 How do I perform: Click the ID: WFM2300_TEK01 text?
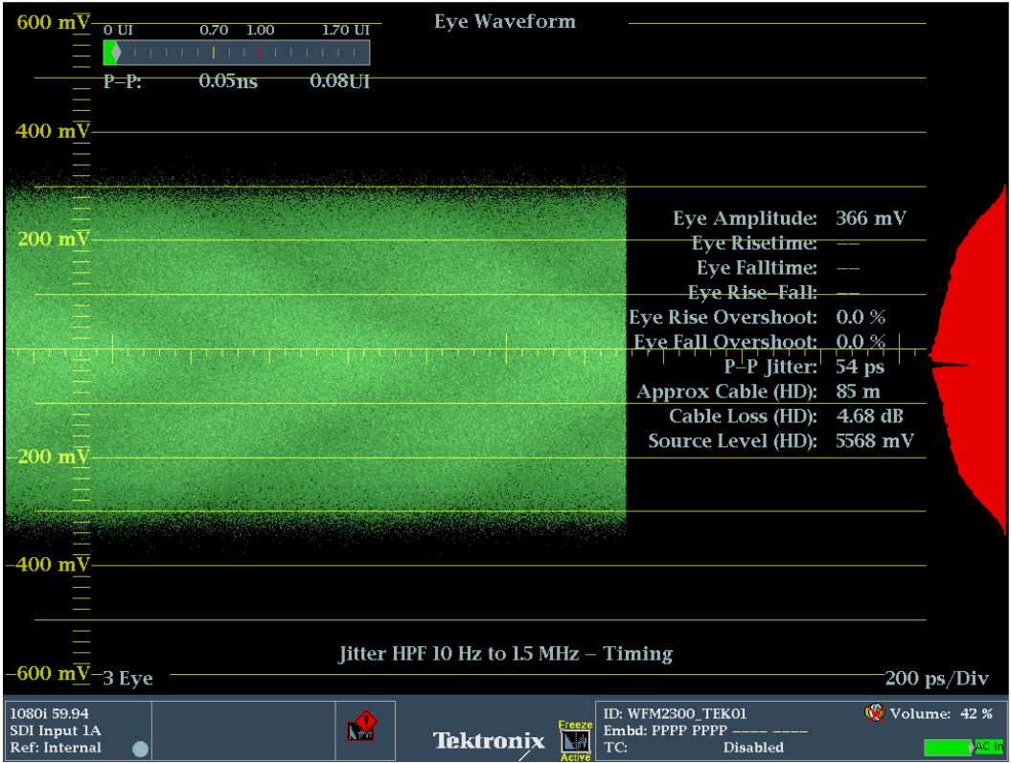point(675,713)
